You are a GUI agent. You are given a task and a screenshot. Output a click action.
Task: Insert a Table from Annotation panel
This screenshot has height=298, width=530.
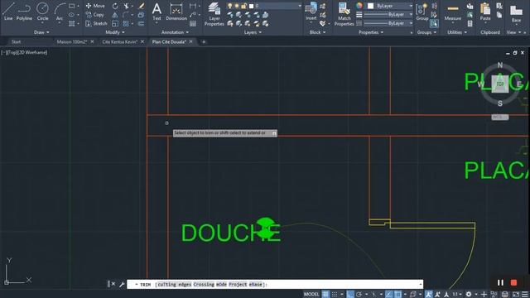(x=193, y=24)
